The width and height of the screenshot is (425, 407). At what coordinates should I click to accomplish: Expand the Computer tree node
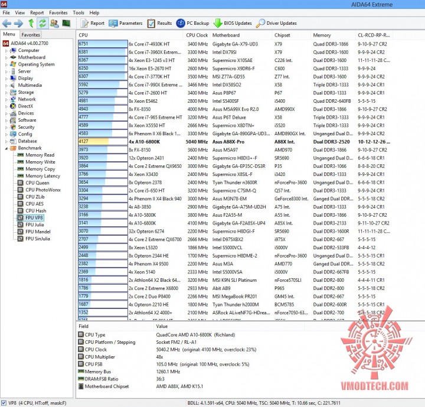6,50
